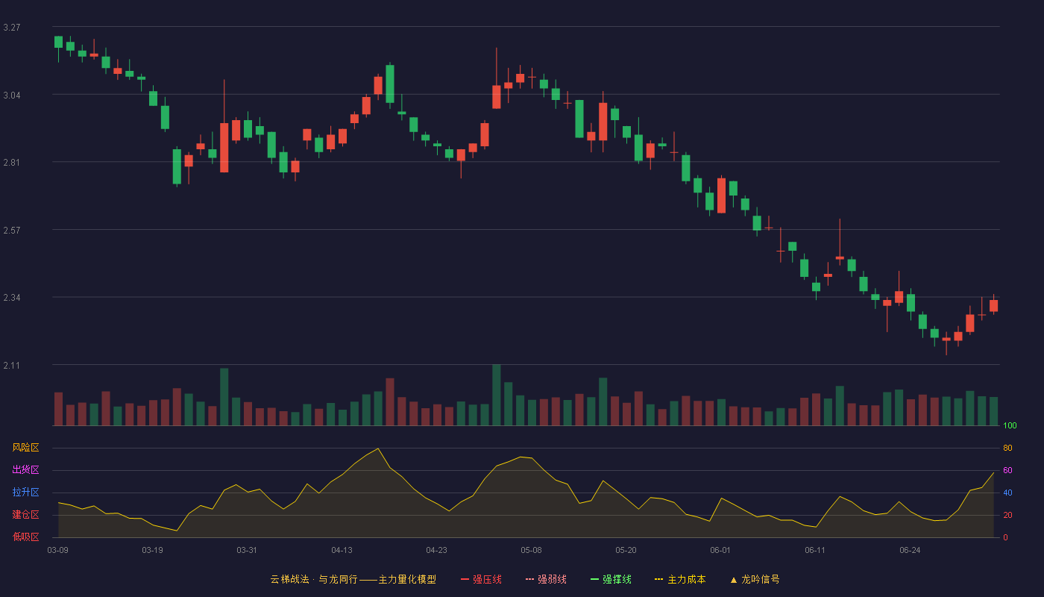Select the 出货区 zone label
The height and width of the screenshot is (597, 1044).
coord(25,470)
